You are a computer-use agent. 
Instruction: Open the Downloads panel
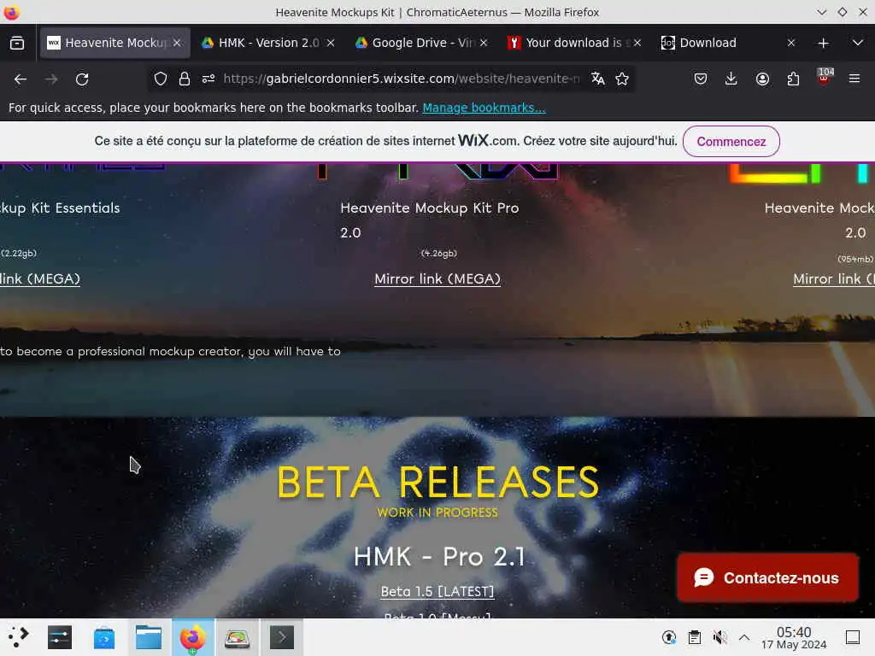[x=731, y=79]
